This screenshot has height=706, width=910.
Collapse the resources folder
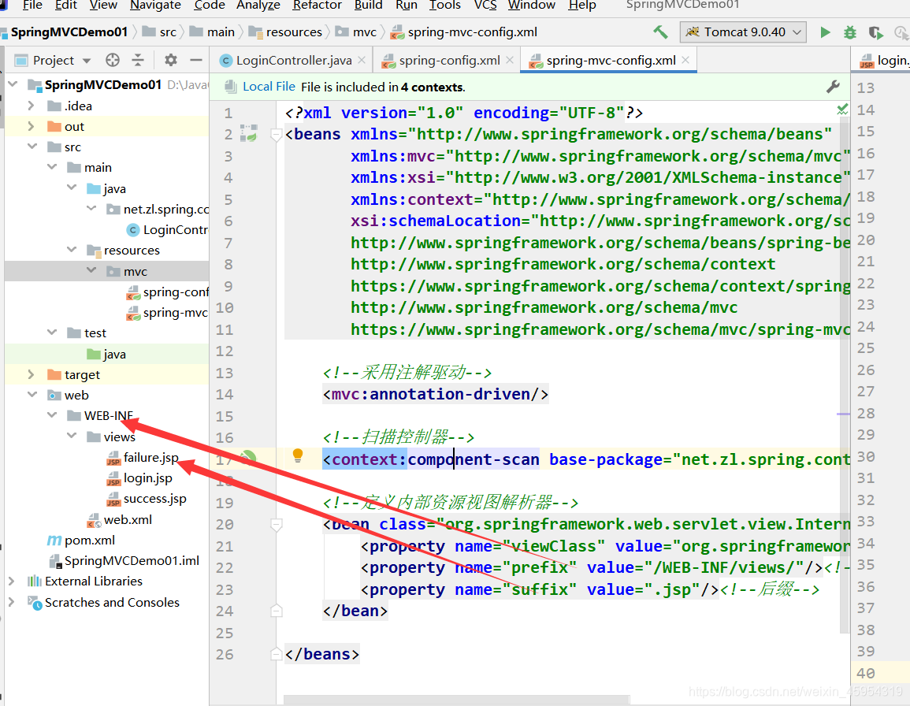[x=72, y=251]
